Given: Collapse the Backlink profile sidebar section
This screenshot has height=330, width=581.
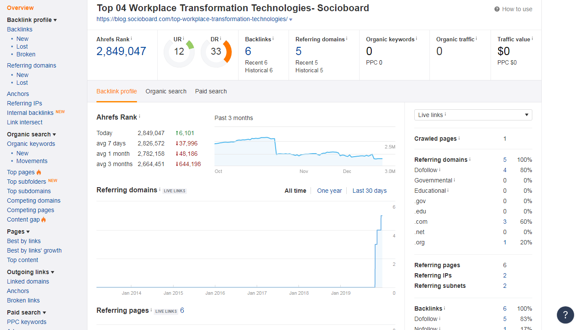Looking at the screenshot, I should 55,20.
